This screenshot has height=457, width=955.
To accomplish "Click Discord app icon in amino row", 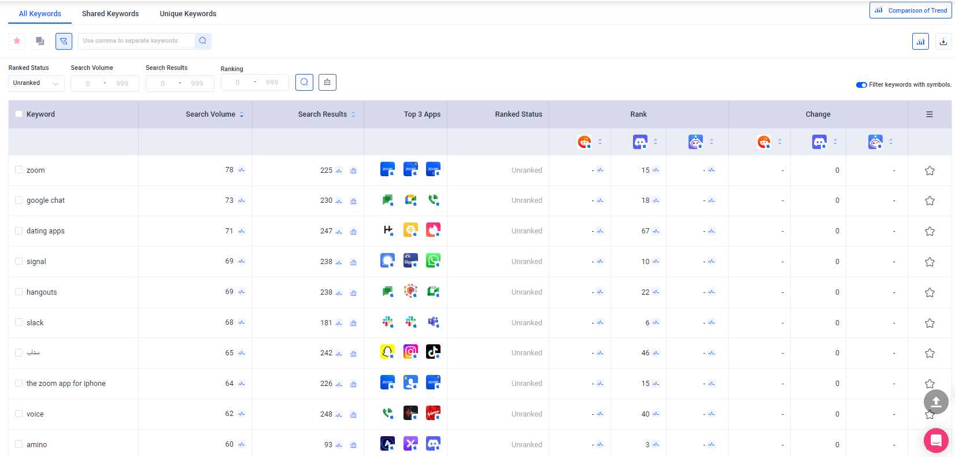I will point(433,444).
